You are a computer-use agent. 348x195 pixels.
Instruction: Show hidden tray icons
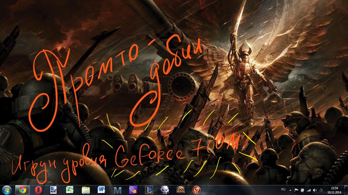290,190
